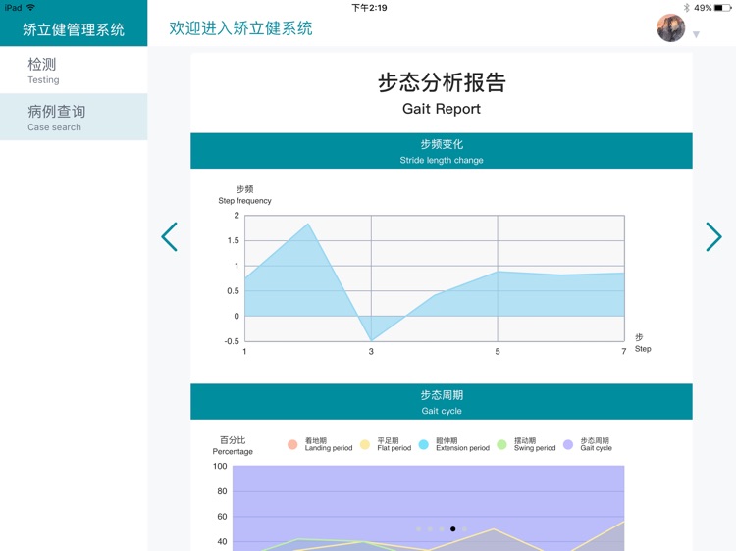Screen dimensions: 736x551
Task: Open the 检测 Testing sidebar item
Action: pyautogui.click(x=74, y=70)
